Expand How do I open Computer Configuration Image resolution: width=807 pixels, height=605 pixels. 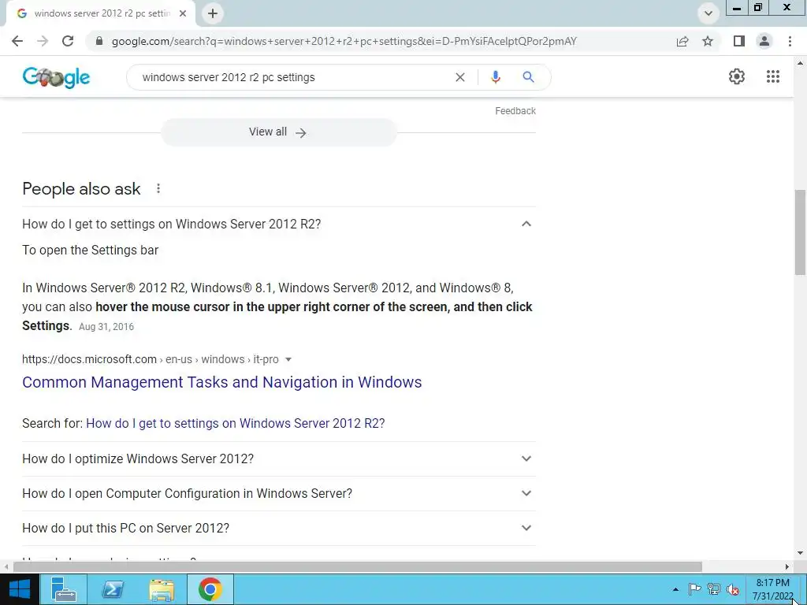pos(278,493)
